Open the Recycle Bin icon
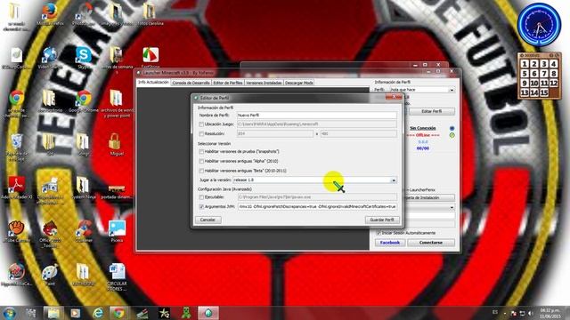 point(16,147)
